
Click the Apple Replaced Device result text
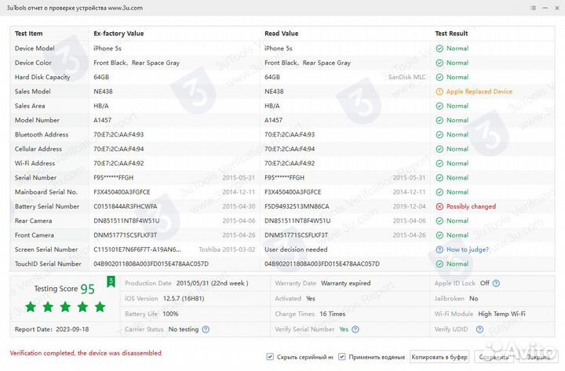tap(479, 92)
